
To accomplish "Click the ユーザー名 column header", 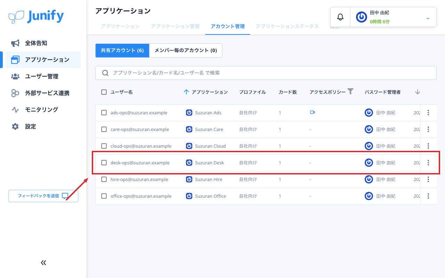I will point(121,92).
